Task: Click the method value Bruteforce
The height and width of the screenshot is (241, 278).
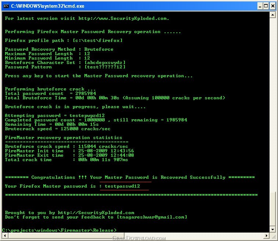Action: click(x=99, y=49)
